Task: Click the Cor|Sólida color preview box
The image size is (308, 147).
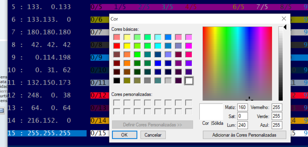Action: click(x=211, y=111)
